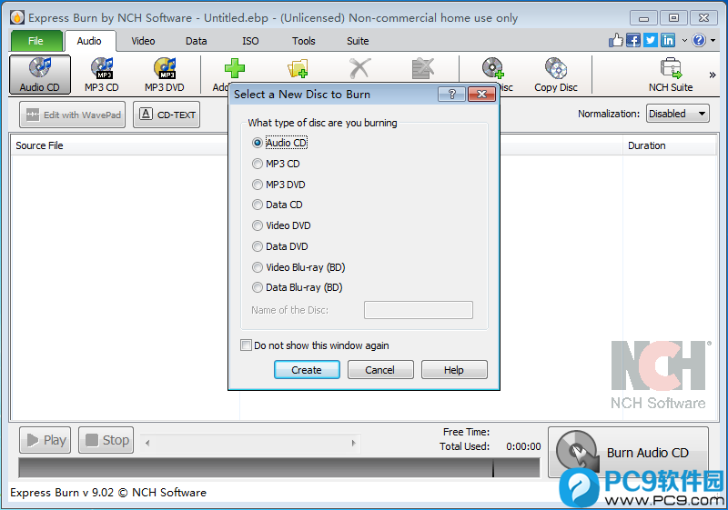
Task: Open Copy Disc tool
Action: pos(556,75)
